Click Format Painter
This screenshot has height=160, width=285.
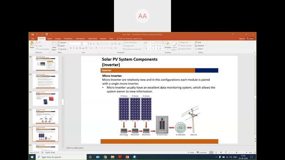(43, 49)
